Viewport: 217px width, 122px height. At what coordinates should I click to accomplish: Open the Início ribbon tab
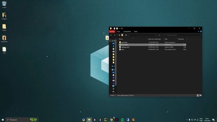pos(118,32)
